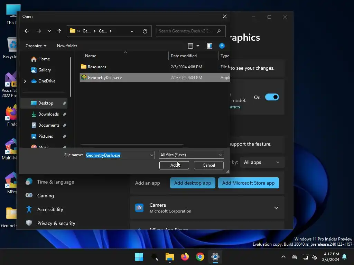This screenshot has width=354, height=265.
Task: Open the Help question mark
Action: [x=222, y=46]
